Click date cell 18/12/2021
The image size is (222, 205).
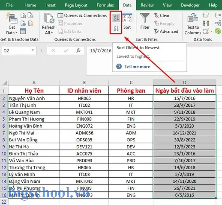(x=184, y=133)
